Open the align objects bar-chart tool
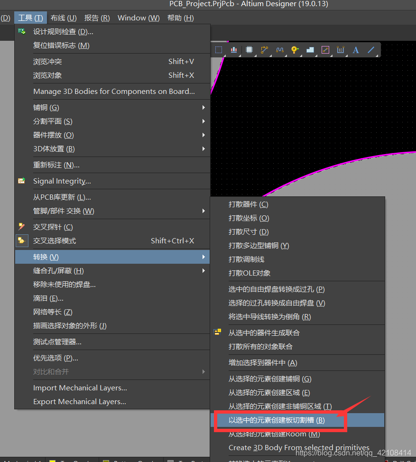 (234, 50)
